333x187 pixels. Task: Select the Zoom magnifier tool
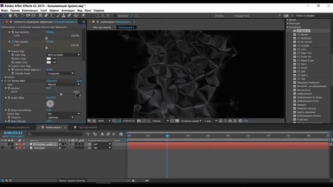click(16, 16)
